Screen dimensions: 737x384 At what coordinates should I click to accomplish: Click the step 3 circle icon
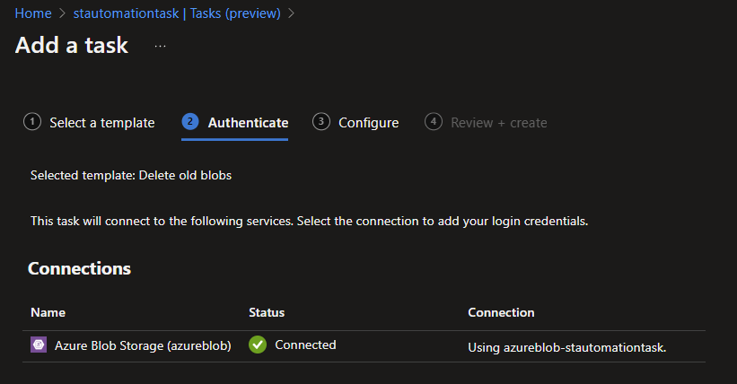[320, 122]
